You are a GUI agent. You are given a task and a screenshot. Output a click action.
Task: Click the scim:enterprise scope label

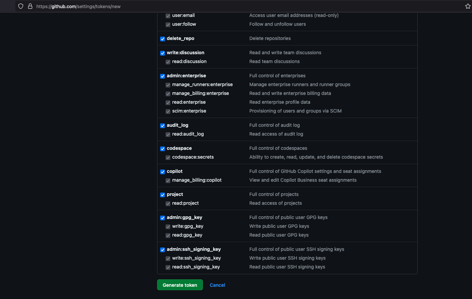click(x=189, y=111)
